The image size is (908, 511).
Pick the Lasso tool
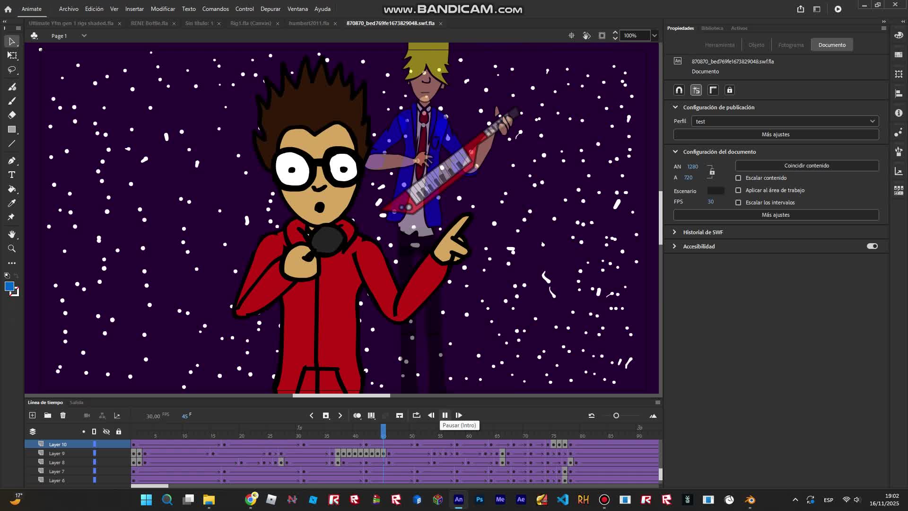pyautogui.click(x=12, y=70)
